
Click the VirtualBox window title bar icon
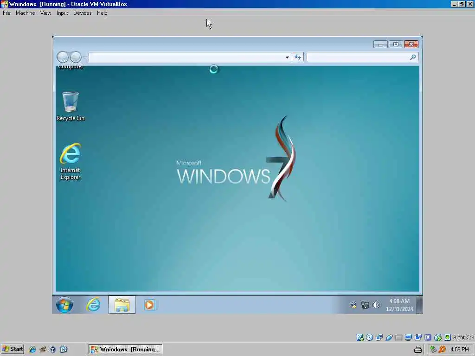[5, 4]
